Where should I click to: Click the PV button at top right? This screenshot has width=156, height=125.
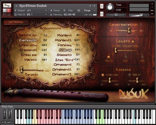[x=152, y=14]
